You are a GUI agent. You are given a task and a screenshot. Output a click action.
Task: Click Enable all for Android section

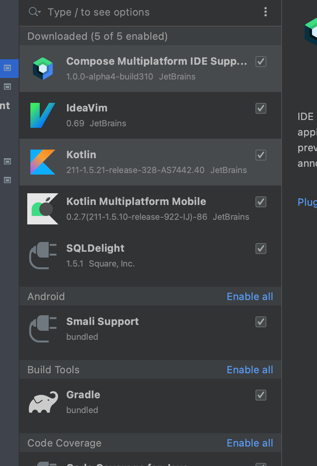tap(250, 297)
